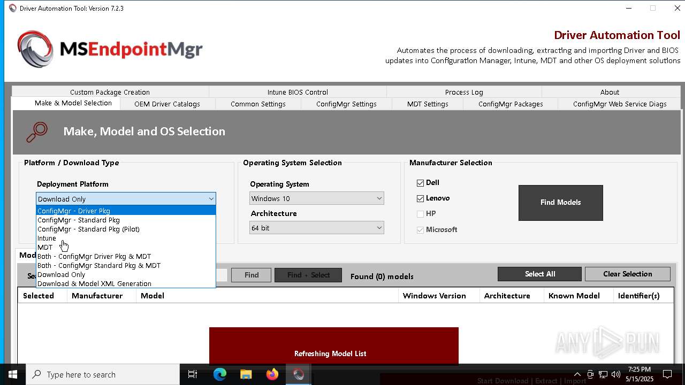This screenshot has width=685, height=385.
Task: Open ConfigMgr Web Service Diags tab
Action: click(620, 104)
